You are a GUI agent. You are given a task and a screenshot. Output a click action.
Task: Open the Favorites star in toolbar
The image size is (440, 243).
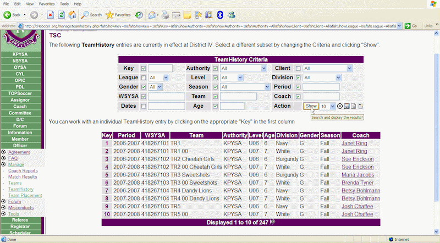[x=111, y=15]
